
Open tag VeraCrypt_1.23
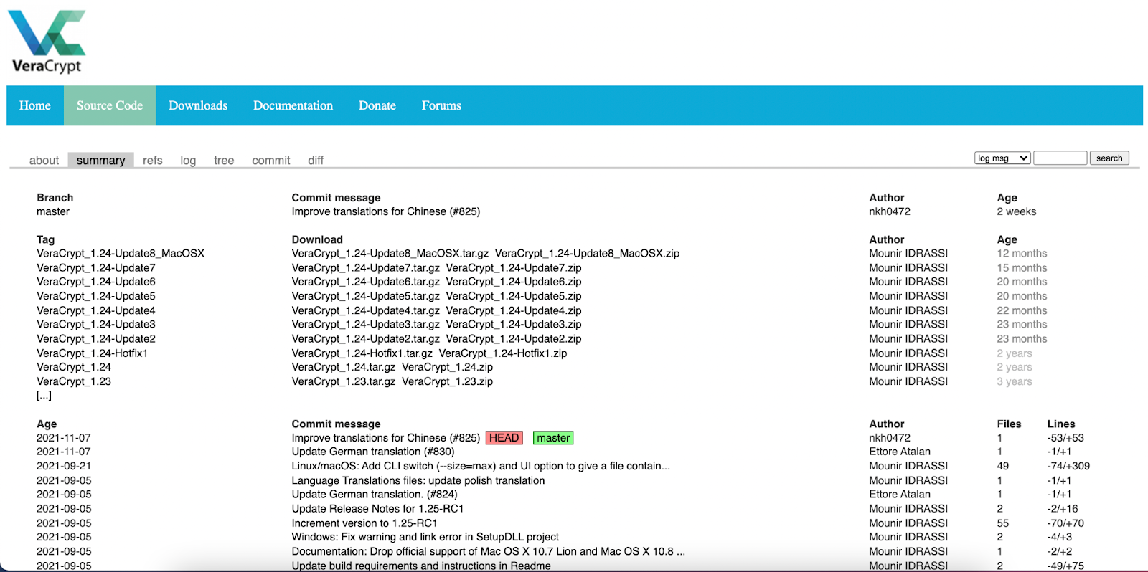(74, 381)
